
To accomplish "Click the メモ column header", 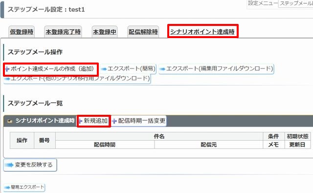I will 273,145.
